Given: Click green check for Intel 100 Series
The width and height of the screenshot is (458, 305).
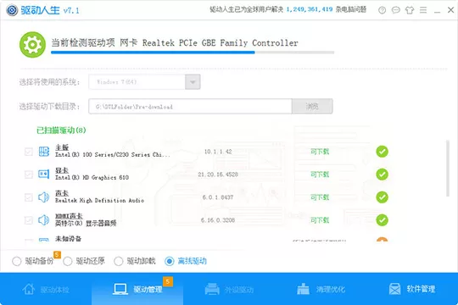Looking at the screenshot, I should (x=382, y=152).
